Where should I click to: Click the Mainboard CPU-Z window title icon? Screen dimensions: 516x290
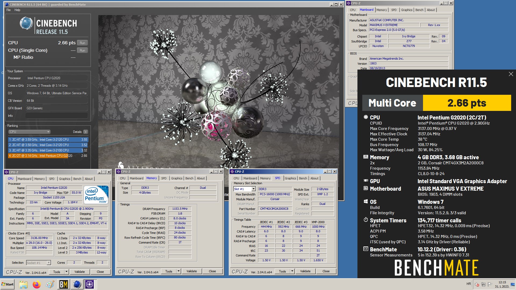point(349,3)
